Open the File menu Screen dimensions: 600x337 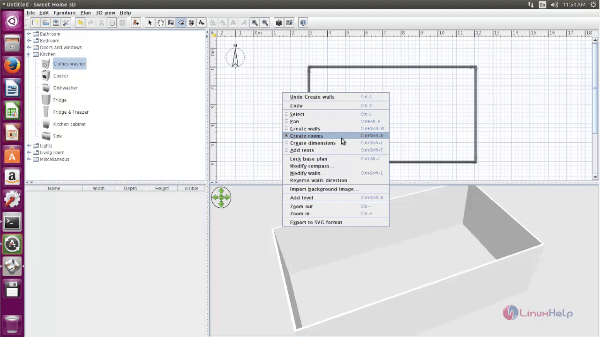[x=30, y=13]
